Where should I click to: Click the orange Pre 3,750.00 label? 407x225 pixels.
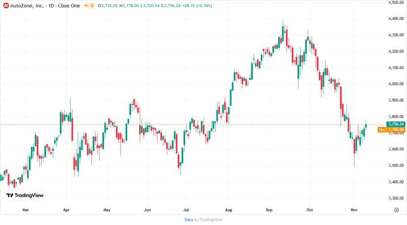pos(392,130)
